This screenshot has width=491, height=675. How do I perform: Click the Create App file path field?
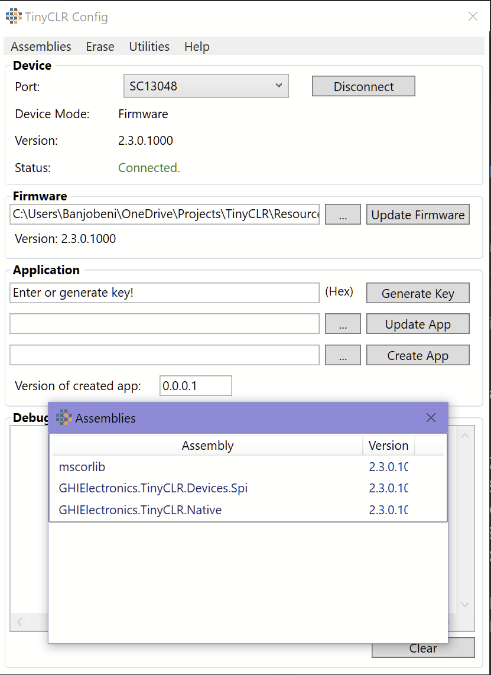point(164,355)
